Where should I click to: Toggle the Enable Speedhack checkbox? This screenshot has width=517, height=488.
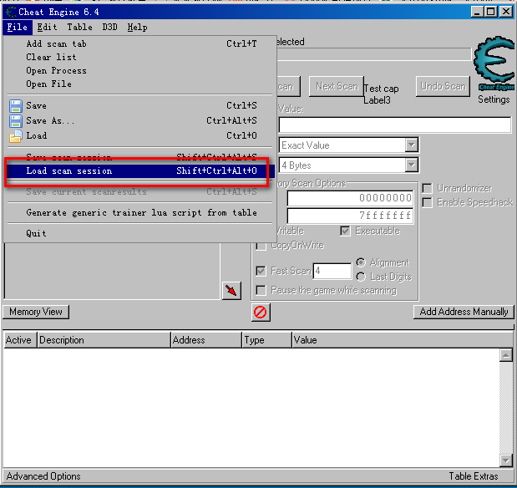point(428,203)
